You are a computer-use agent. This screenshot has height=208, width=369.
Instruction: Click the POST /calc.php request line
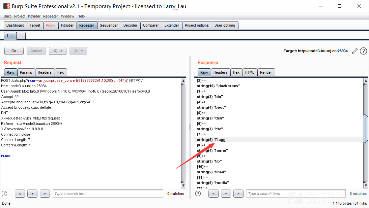[x=72, y=80]
